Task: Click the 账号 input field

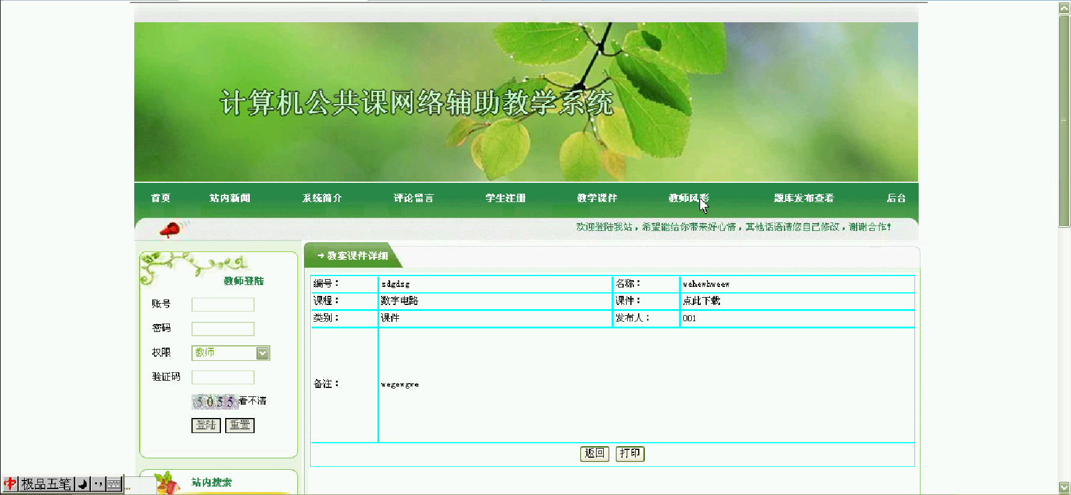Action: point(223,304)
